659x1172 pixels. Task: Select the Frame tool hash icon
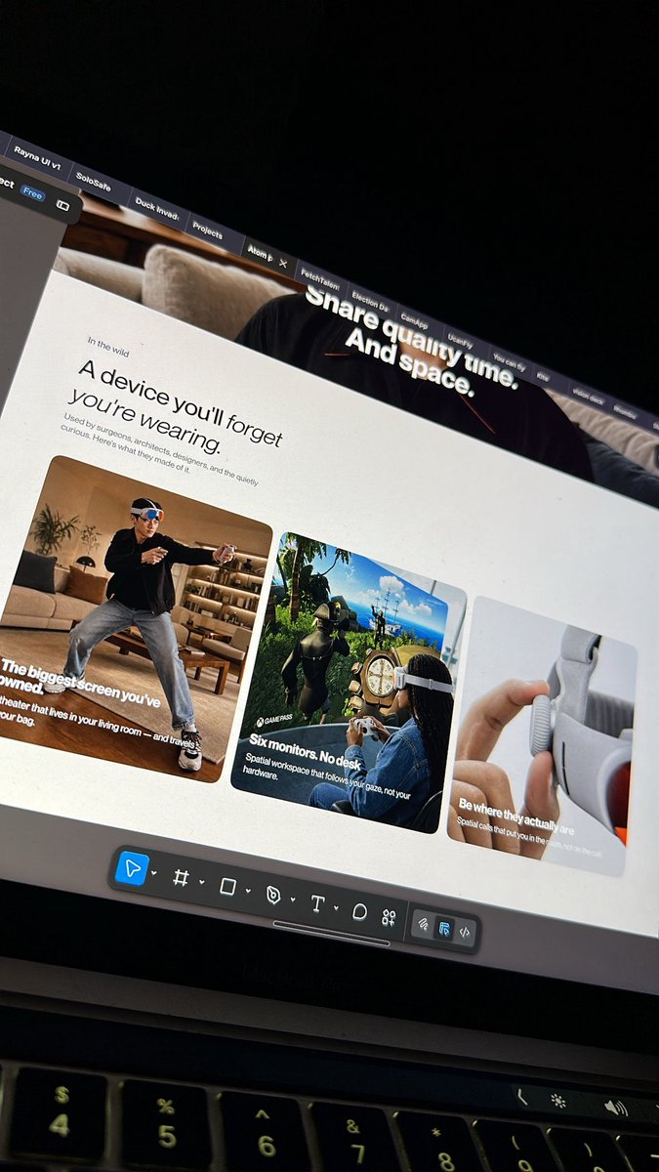[x=181, y=878]
